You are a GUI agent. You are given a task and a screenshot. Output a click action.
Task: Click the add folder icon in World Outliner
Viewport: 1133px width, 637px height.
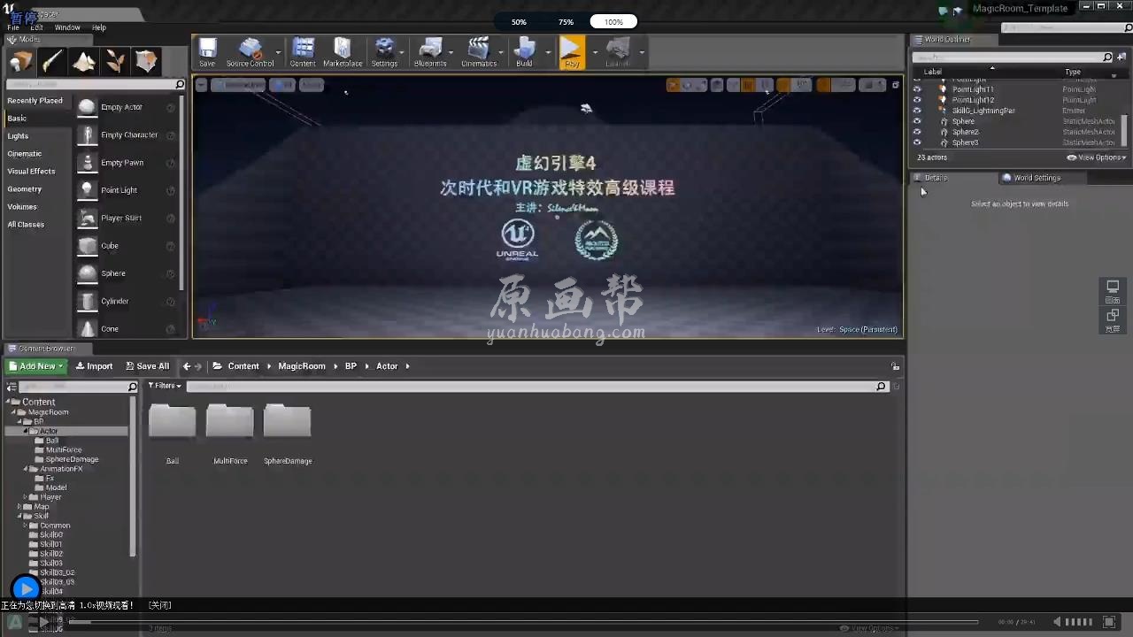coord(1121,58)
